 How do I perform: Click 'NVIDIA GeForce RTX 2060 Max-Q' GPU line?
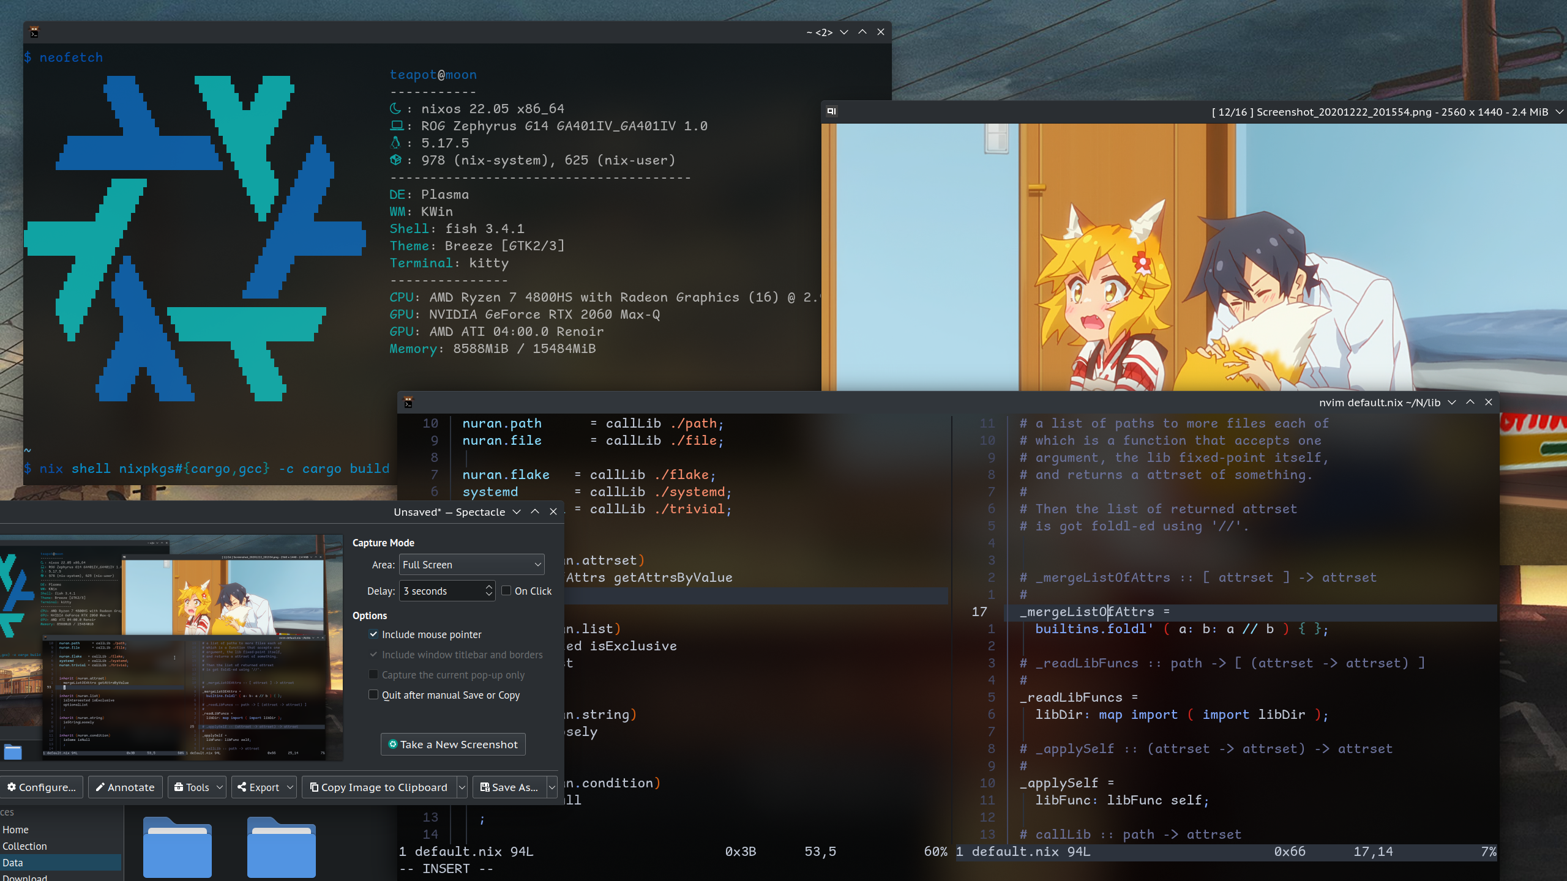tap(544, 314)
